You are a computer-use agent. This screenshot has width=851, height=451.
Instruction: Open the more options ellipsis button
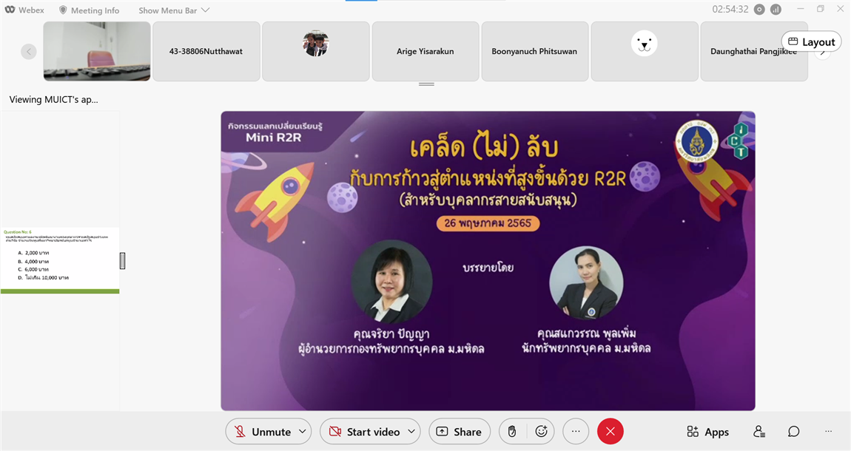pyautogui.click(x=576, y=432)
